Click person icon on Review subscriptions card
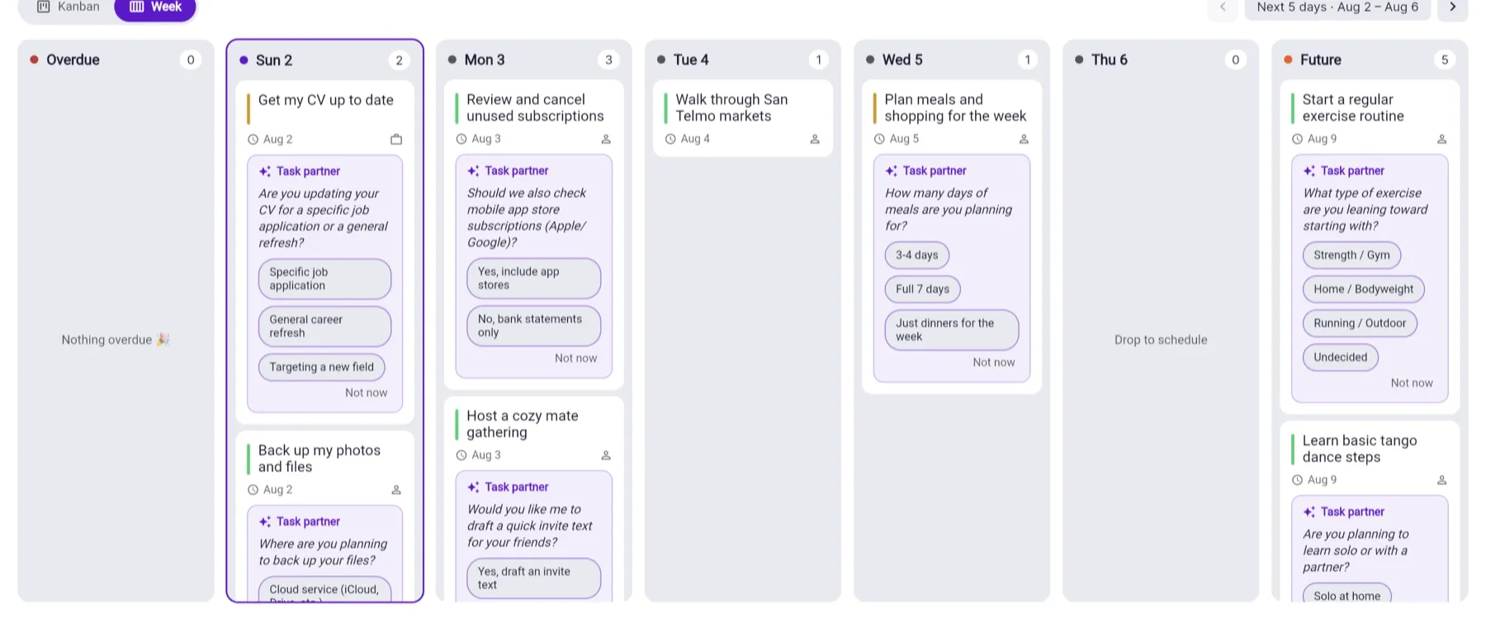The height and width of the screenshot is (623, 1486). 606,139
